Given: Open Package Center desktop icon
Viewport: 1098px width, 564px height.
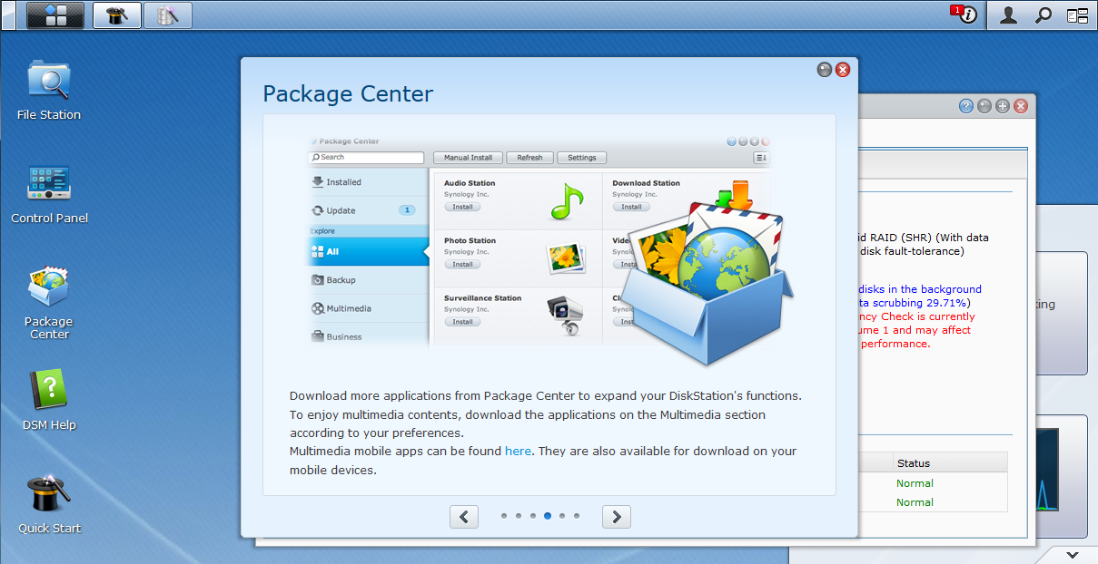Looking at the screenshot, I should click(49, 303).
